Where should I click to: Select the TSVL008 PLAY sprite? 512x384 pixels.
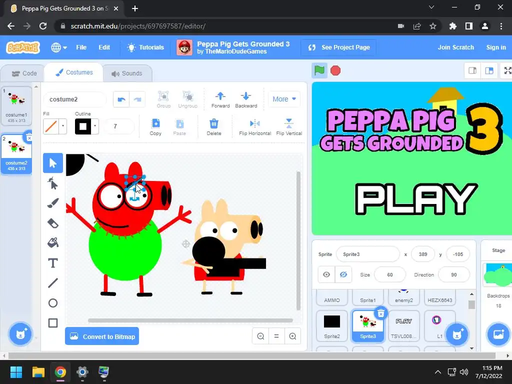404,325
